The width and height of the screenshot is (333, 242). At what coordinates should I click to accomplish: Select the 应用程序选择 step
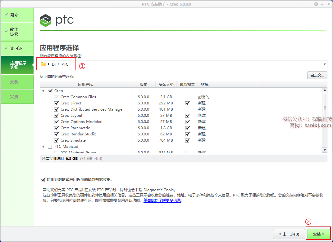tap(17, 65)
